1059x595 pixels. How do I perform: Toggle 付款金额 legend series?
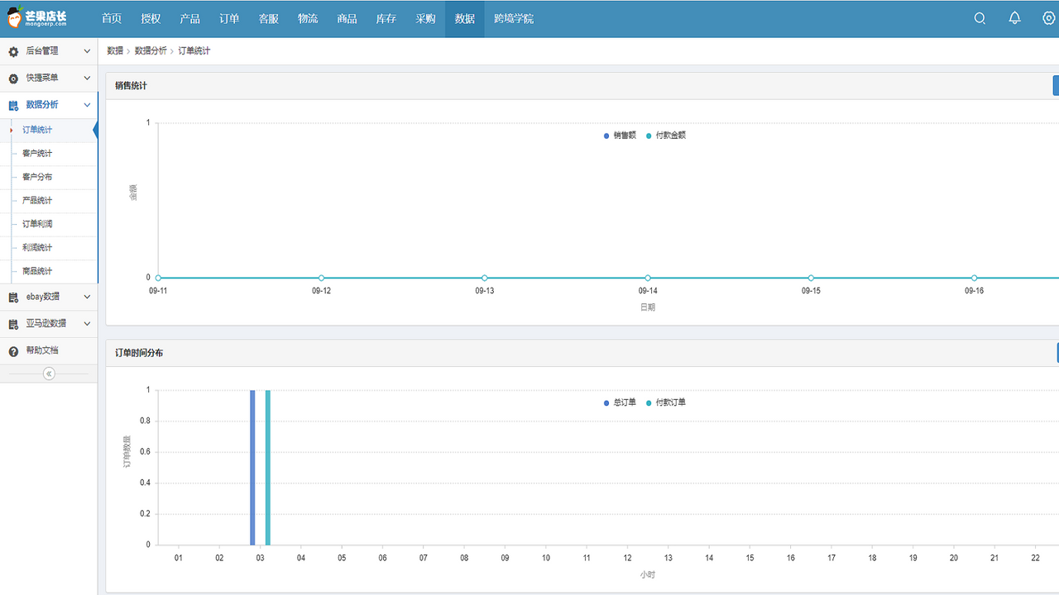666,136
